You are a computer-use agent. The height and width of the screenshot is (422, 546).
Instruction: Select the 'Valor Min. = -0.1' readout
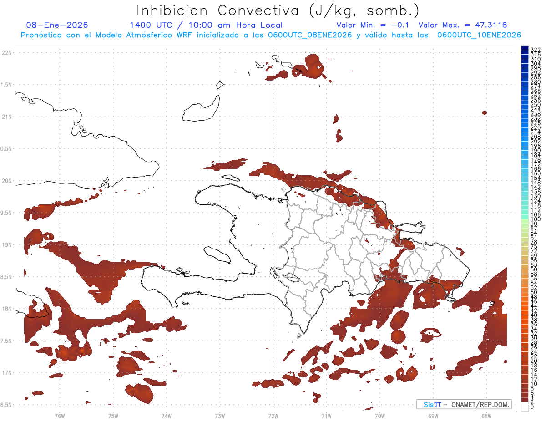(x=373, y=25)
